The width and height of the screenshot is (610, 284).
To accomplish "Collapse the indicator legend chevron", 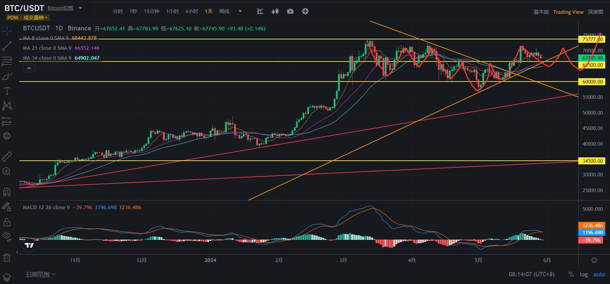I will pos(28,68).
